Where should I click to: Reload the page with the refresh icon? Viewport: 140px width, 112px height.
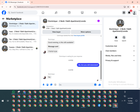[10, 7]
